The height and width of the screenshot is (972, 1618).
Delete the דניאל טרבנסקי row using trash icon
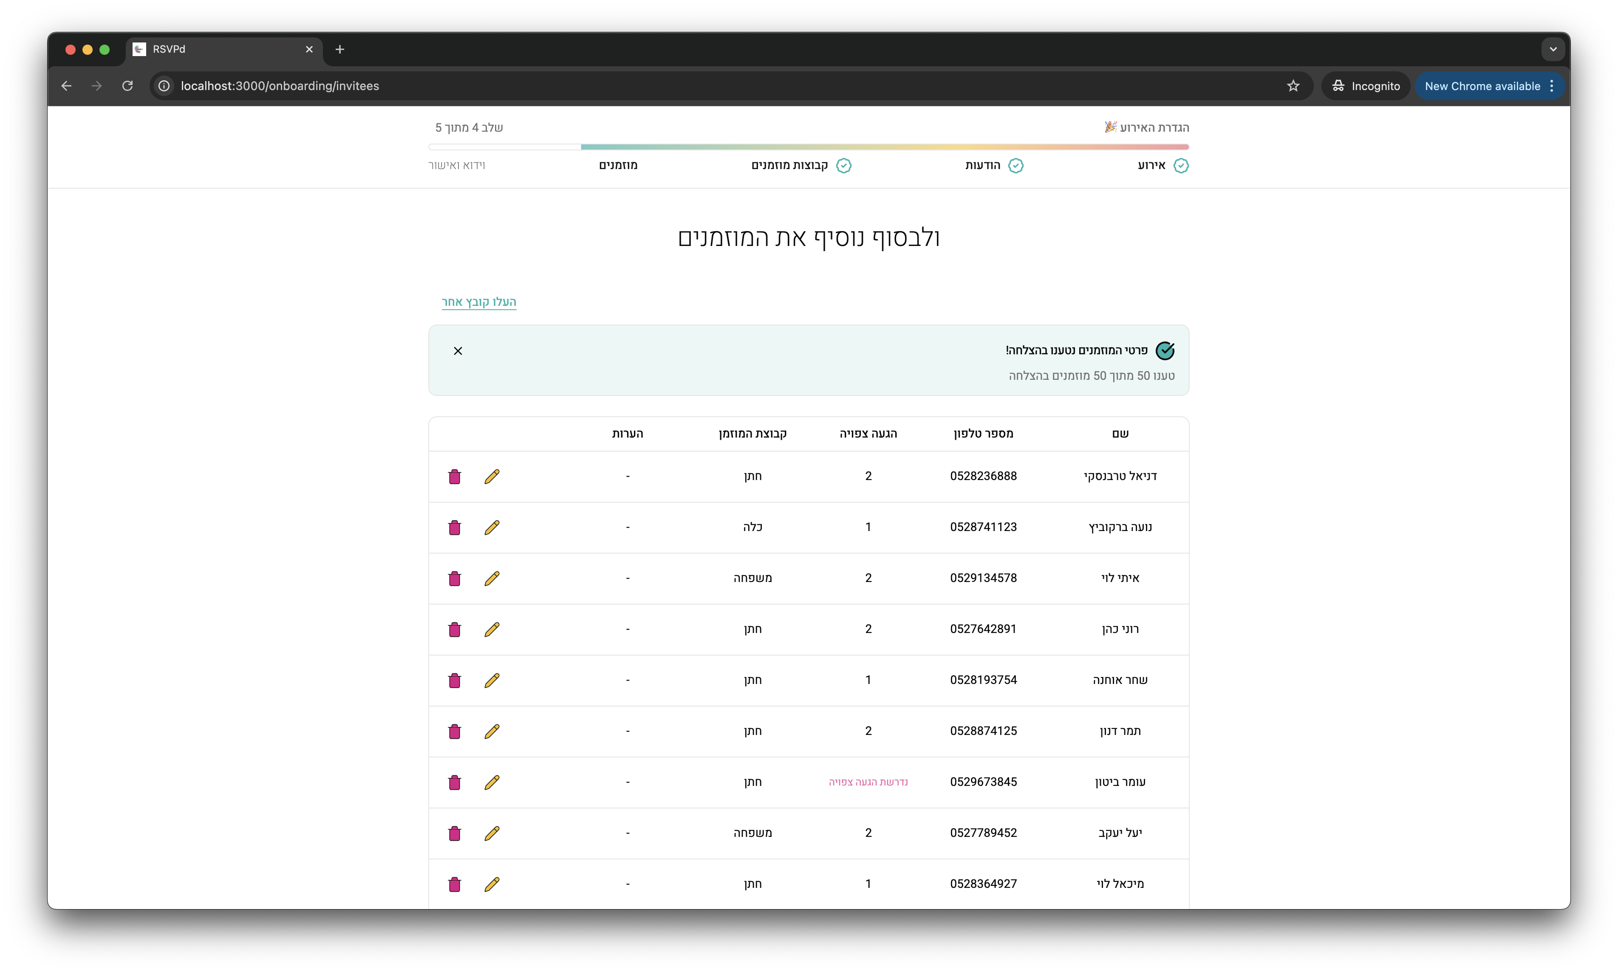tap(455, 476)
